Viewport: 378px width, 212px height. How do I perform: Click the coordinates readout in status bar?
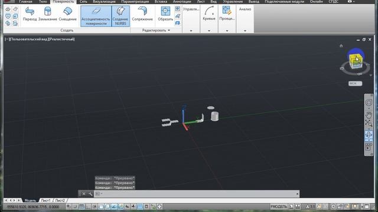[x=33, y=207]
